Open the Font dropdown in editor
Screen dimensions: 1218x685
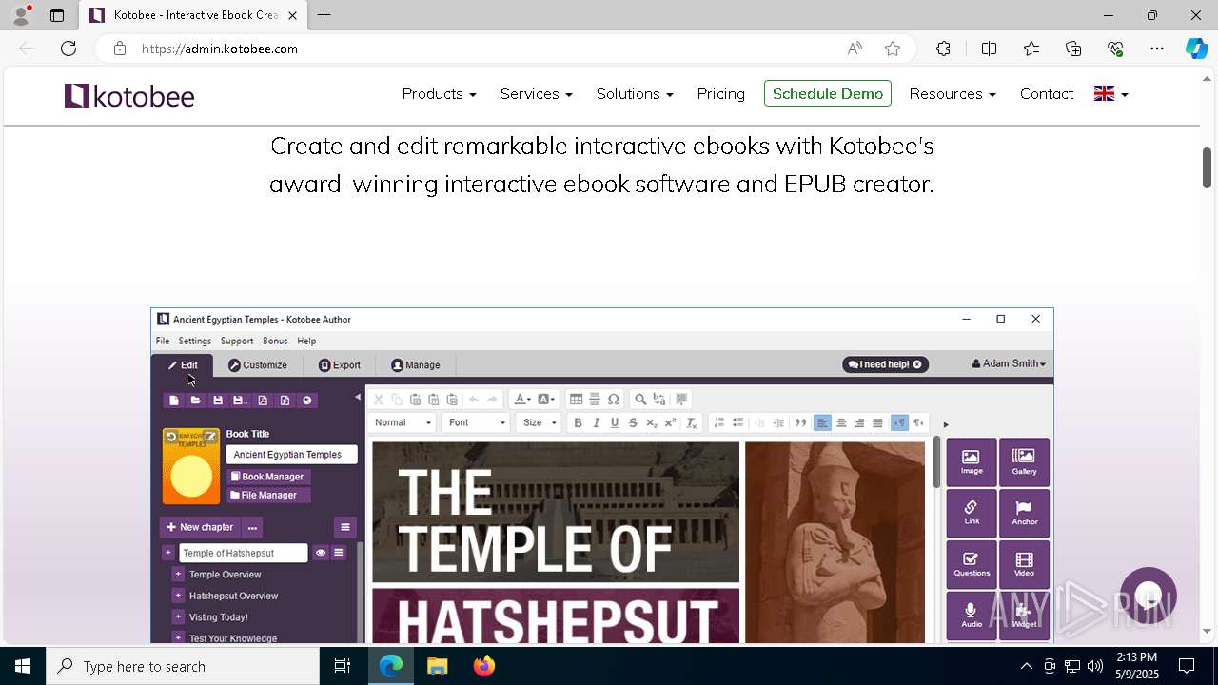pyautogui.click(x=476, y=422)
